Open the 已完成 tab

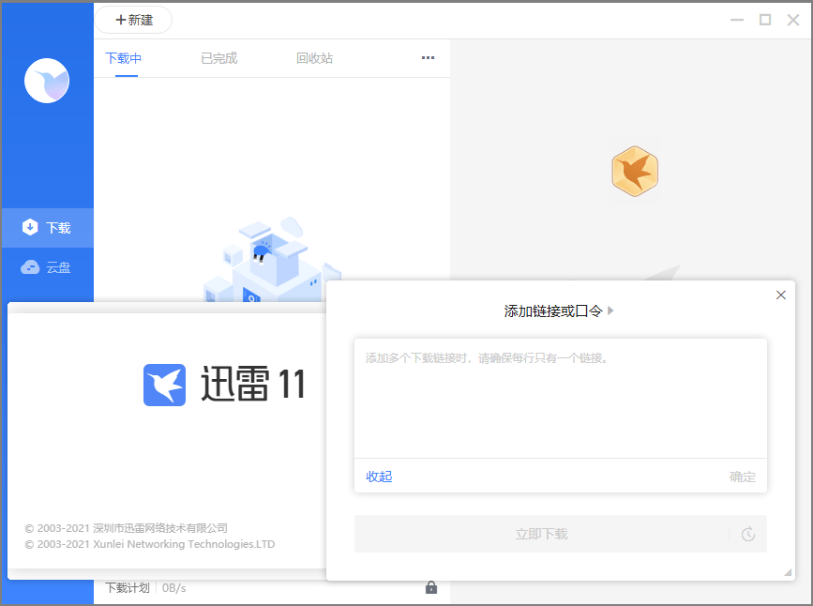[x=218, y=58]
